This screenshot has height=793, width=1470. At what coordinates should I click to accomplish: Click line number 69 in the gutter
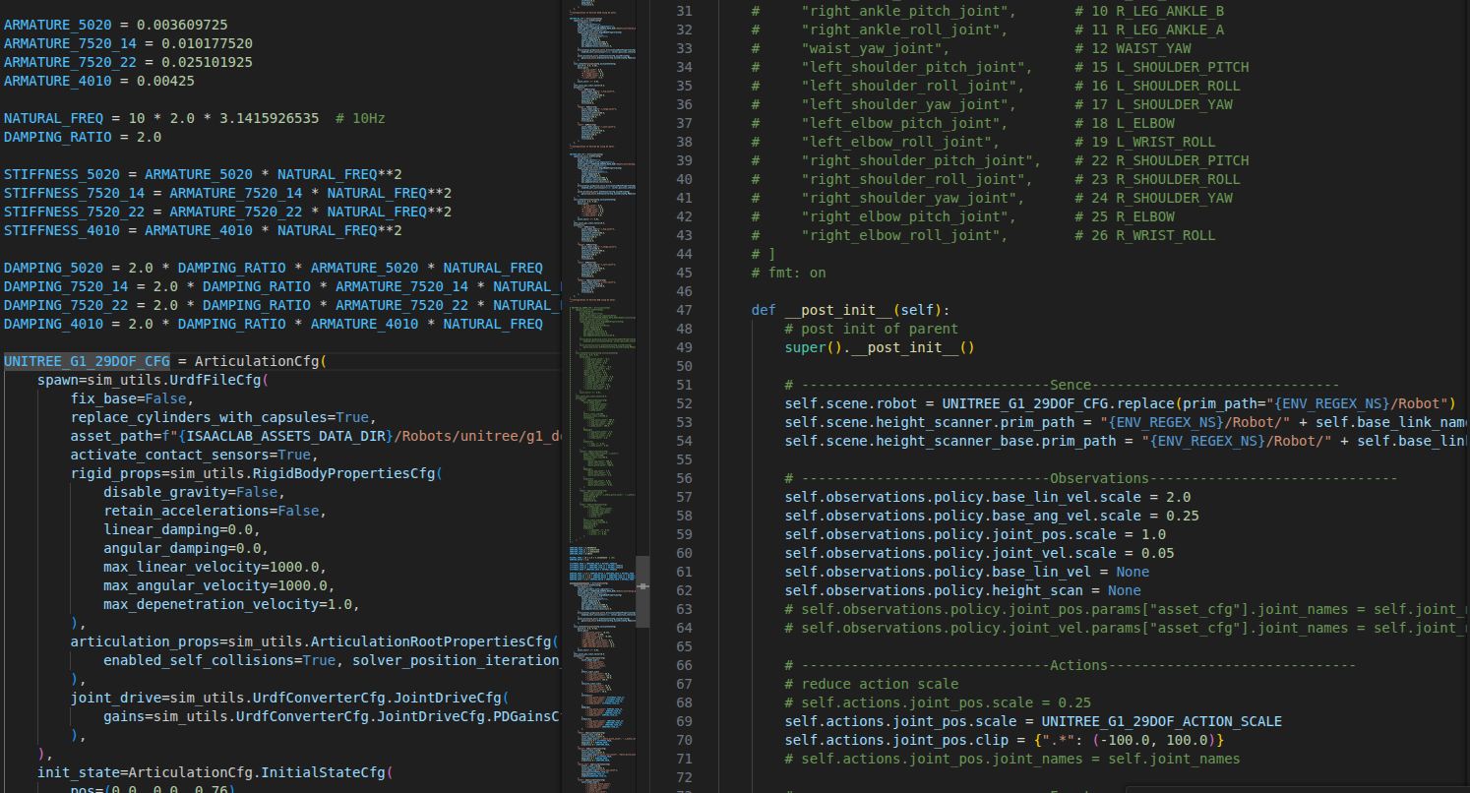pos(685,721)
